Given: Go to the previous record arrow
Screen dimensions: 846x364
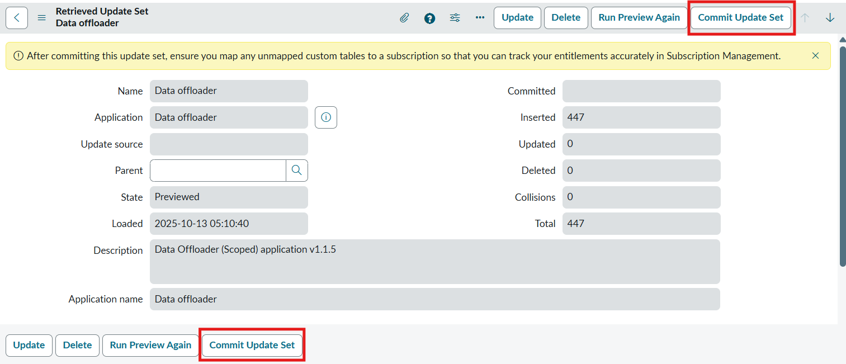Looking at the screenshot, I should [x=805, y=18].
